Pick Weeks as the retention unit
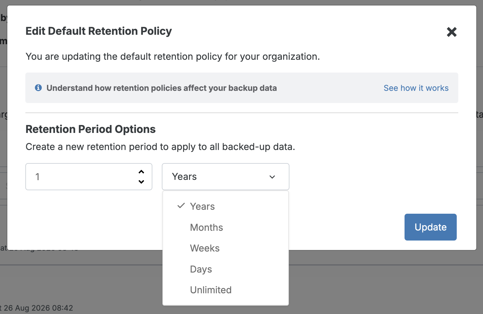The height and width of the screenshot is (314, 483). click(226, 248)
